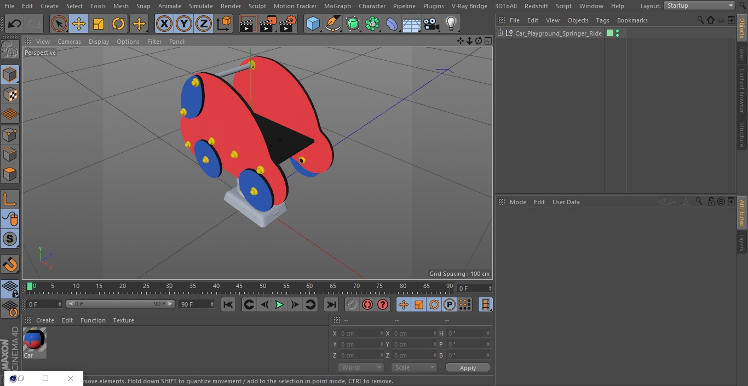The height and width of the screenshot is (386, 748).
Task: Open material manager Texture menu
Action: pyautogui.click(x=123, y=320)
